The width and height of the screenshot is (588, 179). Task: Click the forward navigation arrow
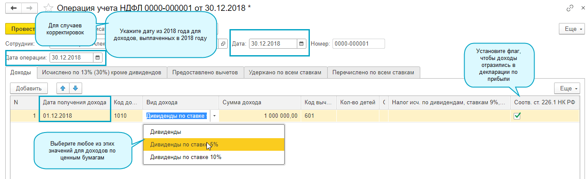coord(29,8)
